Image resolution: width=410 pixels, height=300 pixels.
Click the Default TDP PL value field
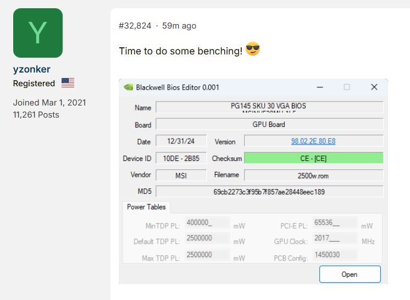207,238
